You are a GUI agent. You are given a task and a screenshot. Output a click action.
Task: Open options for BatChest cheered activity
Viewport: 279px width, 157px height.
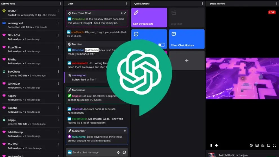point(58,72)
